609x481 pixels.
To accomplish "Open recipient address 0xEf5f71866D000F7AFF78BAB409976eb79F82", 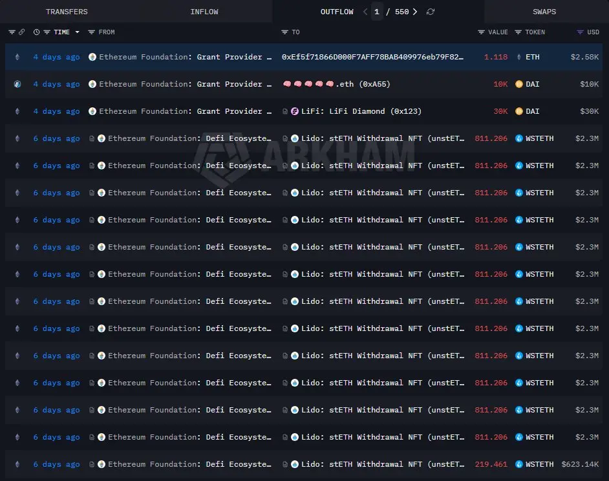I will point(372,57).
